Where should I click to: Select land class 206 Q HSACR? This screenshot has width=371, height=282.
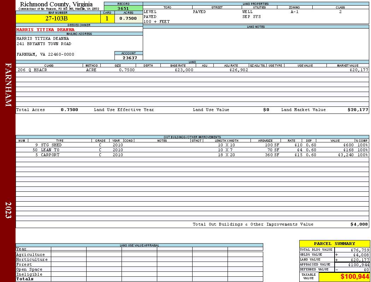click(33, 70)
